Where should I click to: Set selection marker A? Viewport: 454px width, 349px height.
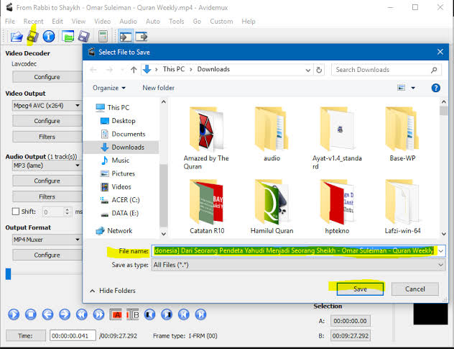(x=116, y=314)
